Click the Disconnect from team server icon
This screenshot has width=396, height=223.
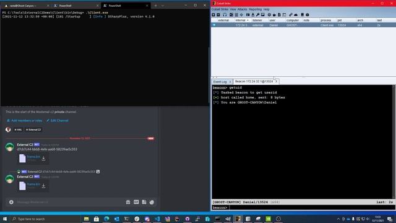tap(218, 15)
